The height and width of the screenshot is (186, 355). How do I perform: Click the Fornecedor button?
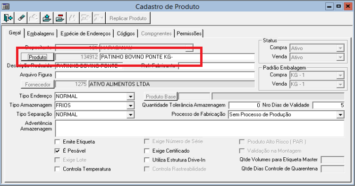pos(38,84)
